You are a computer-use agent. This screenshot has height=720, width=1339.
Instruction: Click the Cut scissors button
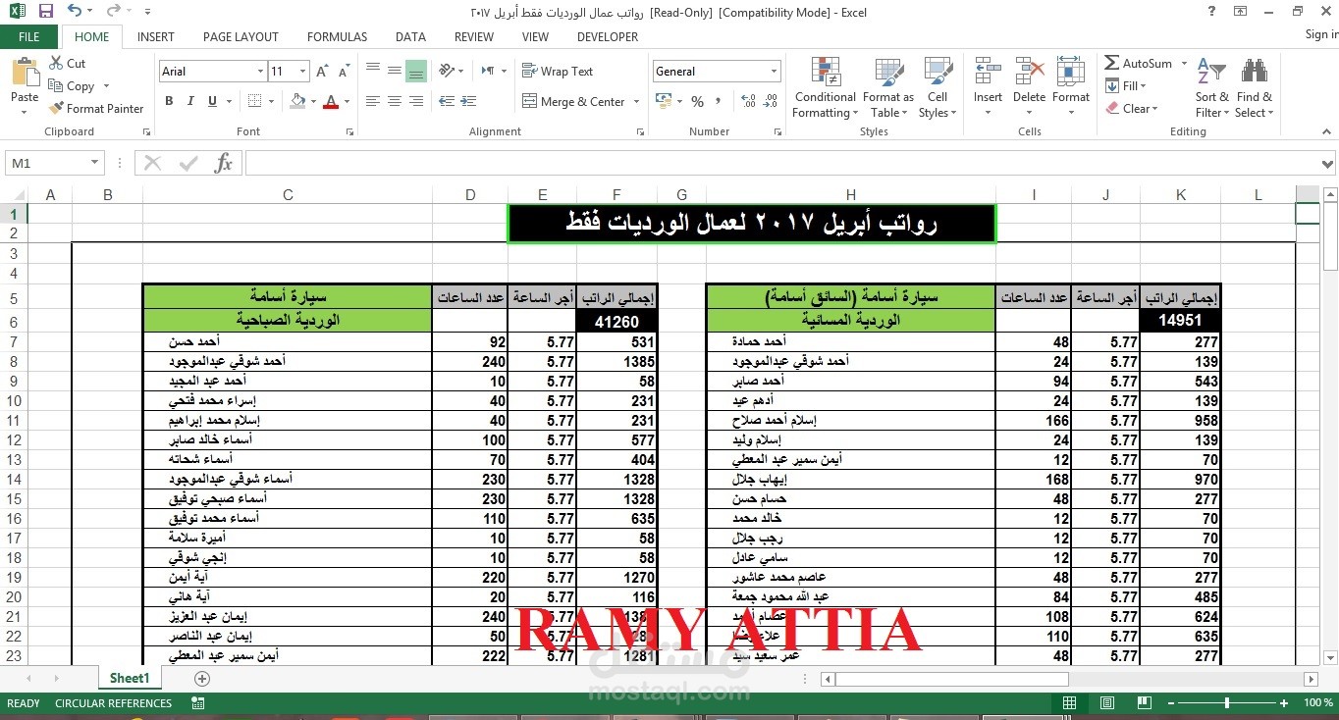(68, 63)
